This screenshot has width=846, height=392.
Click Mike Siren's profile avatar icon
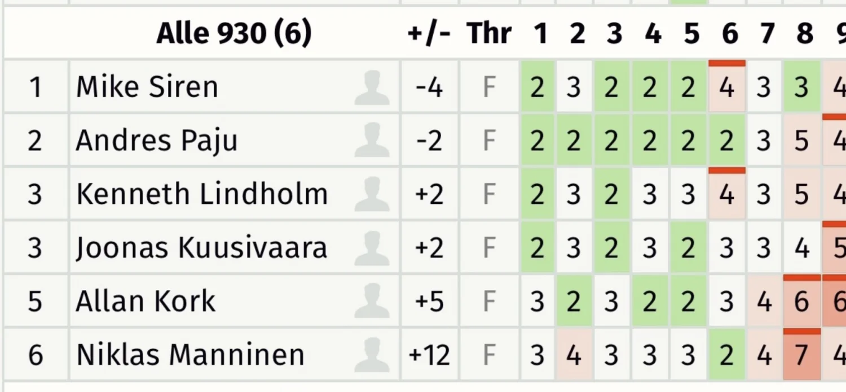[x=372, y=88]
